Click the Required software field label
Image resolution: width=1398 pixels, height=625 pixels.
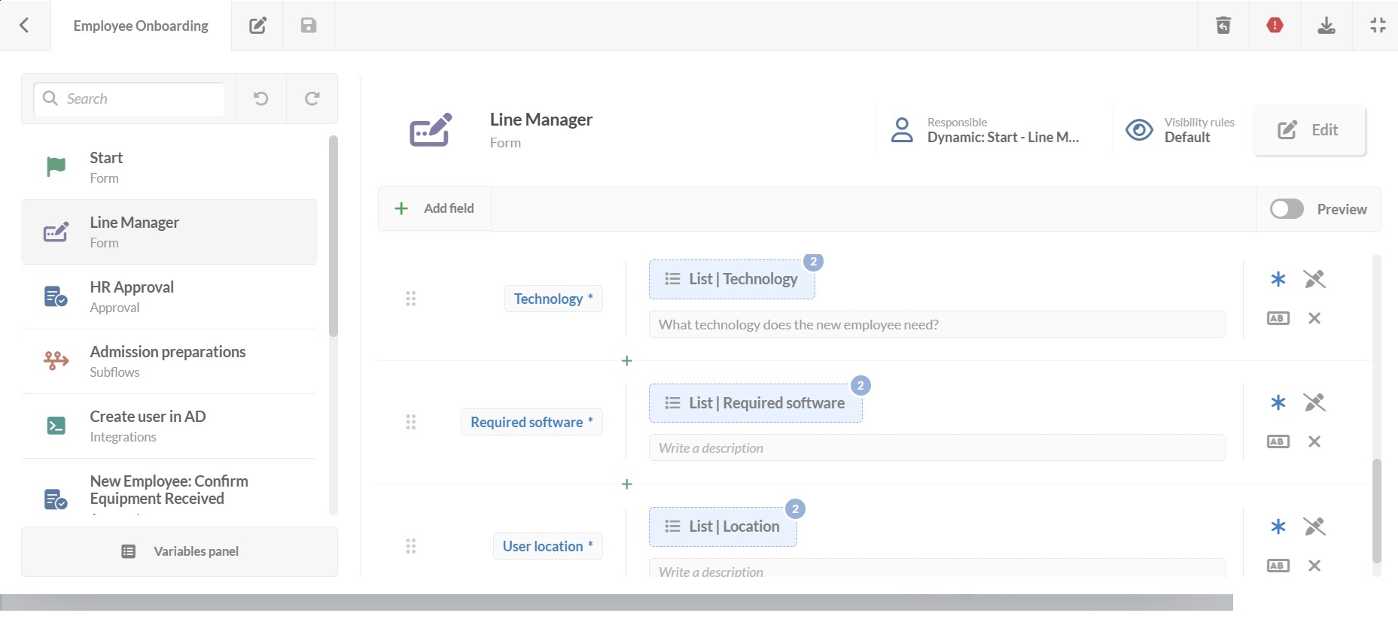531,422
